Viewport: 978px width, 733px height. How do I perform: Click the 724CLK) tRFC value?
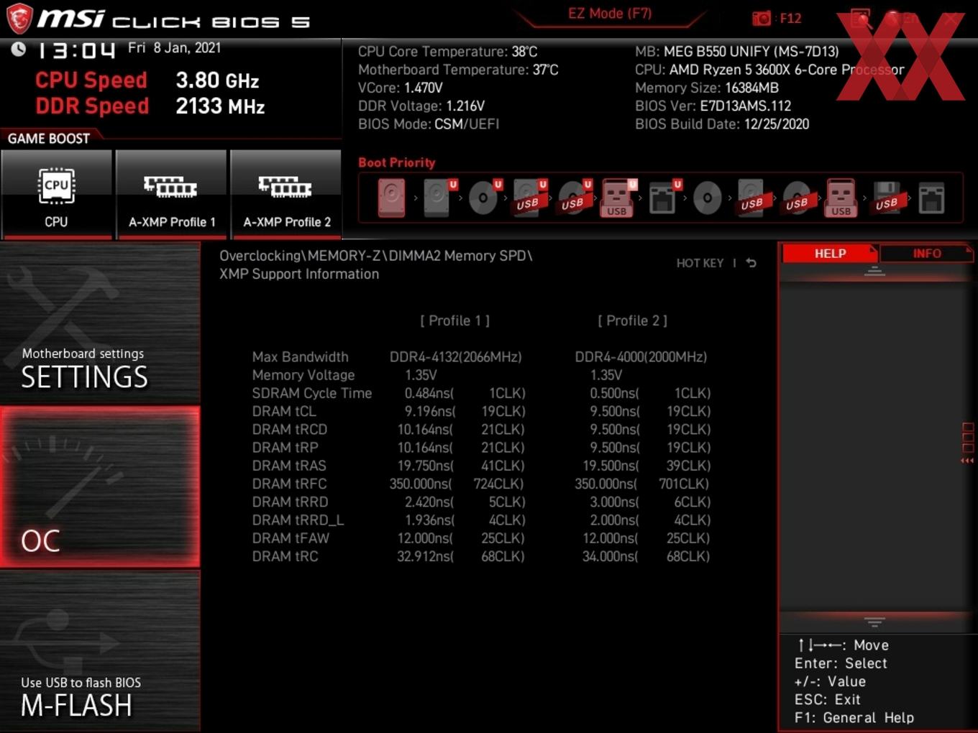(498, 484)
